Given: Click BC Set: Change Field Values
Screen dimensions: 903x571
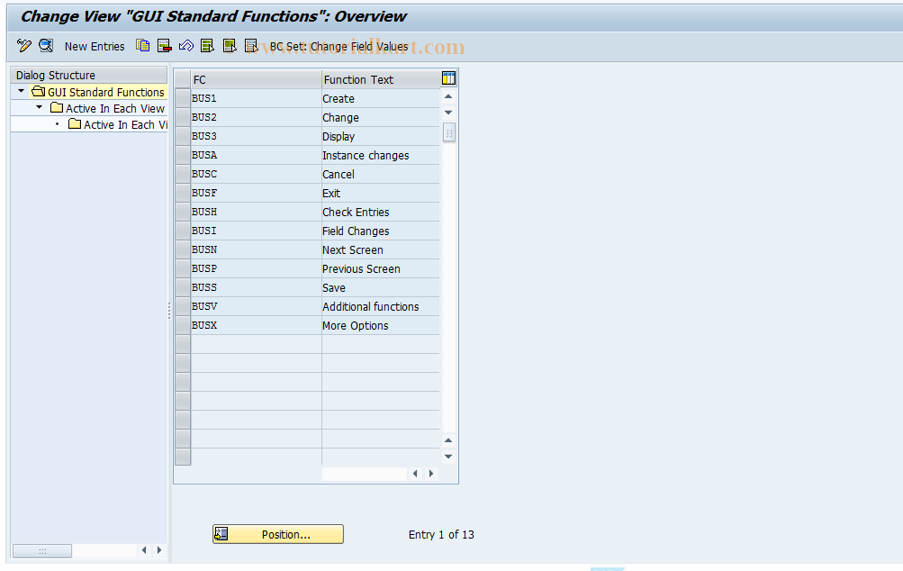Looking at the screenshot, I should click(339, 47).
